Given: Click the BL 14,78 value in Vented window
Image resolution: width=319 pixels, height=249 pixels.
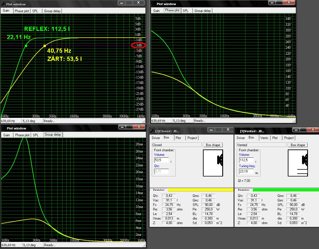Looking at the screenshot, I should [x=293, y=214].
